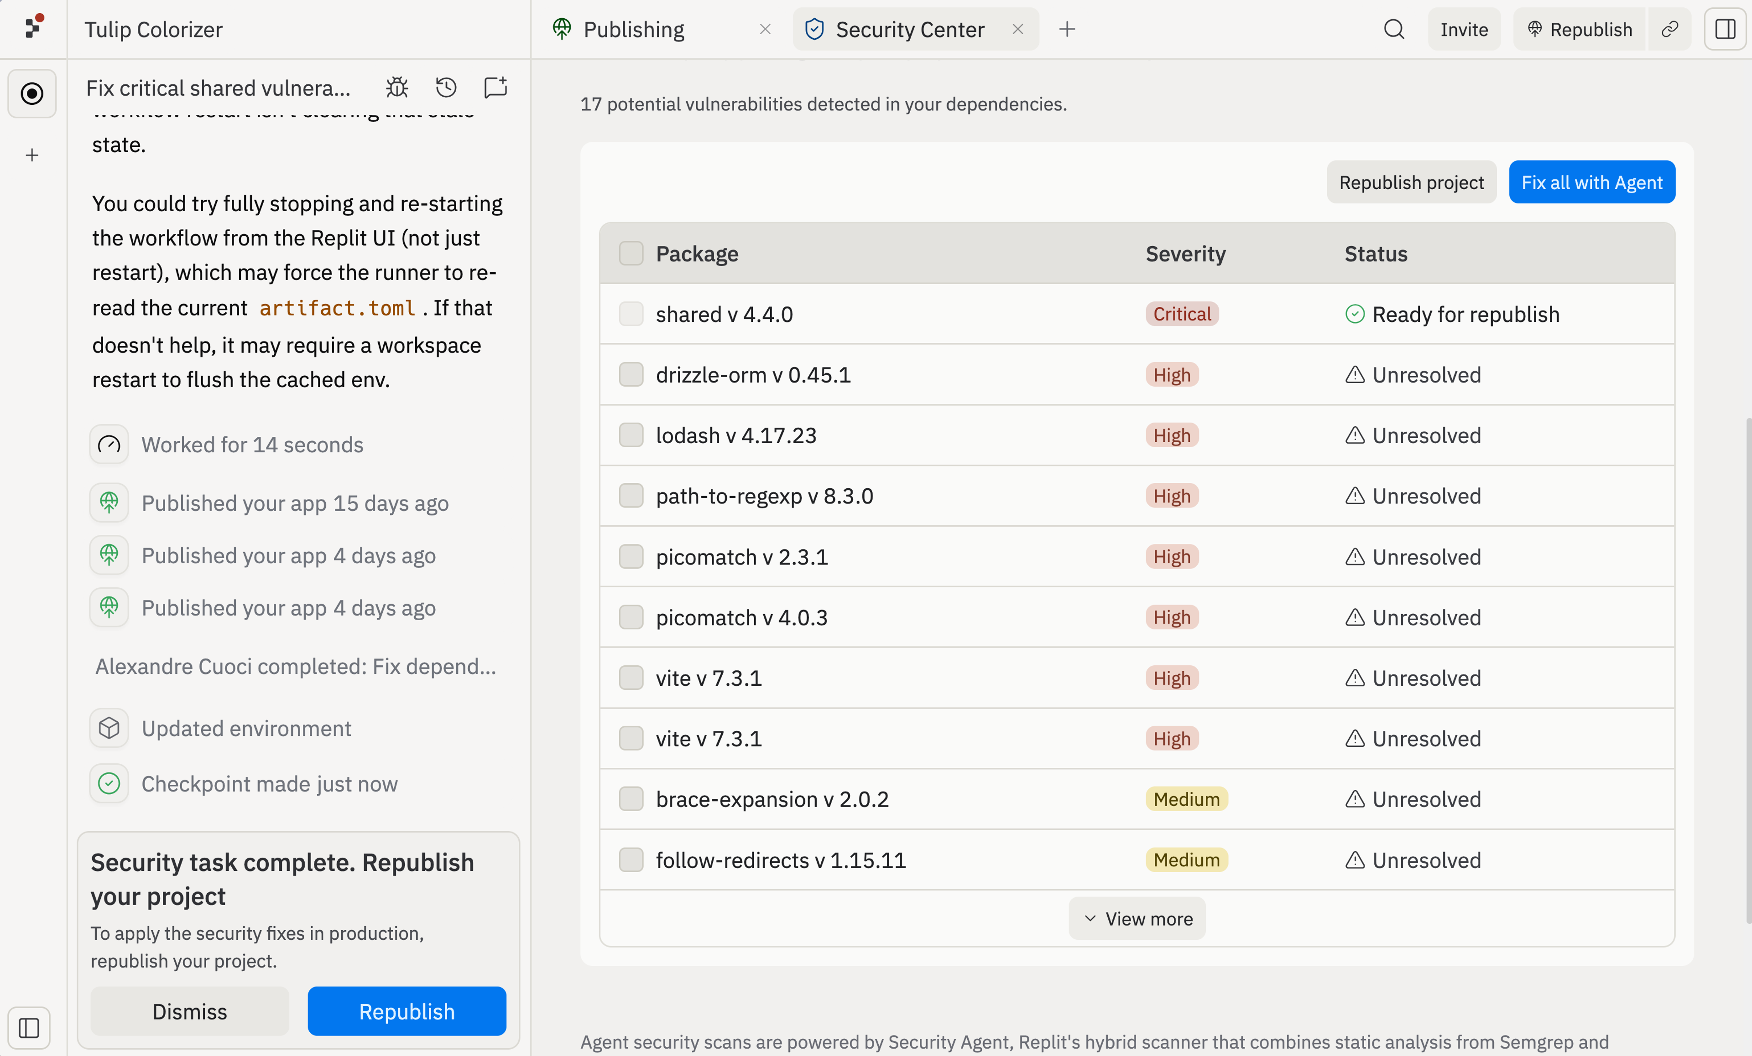Screen dimensions: 1752x1056
Task: Click the warning icon in the drizzle-orm row
Action: 1355,374
